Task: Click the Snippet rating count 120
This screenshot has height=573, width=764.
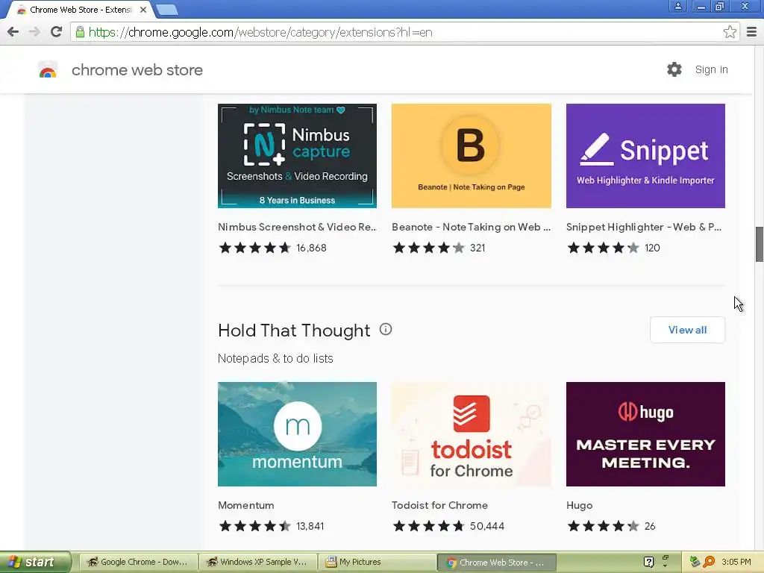Action: click(x=652, y=248)
